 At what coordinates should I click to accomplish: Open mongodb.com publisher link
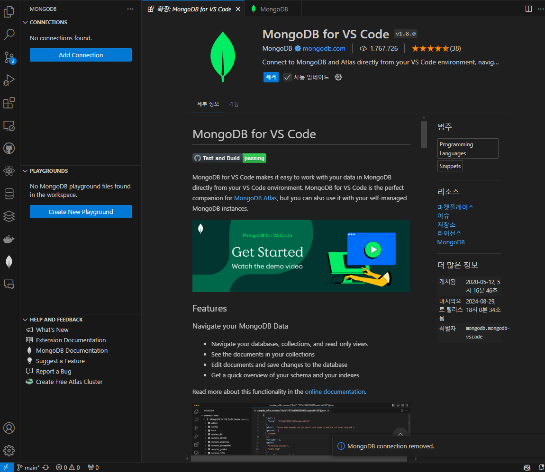pos(324,49)
